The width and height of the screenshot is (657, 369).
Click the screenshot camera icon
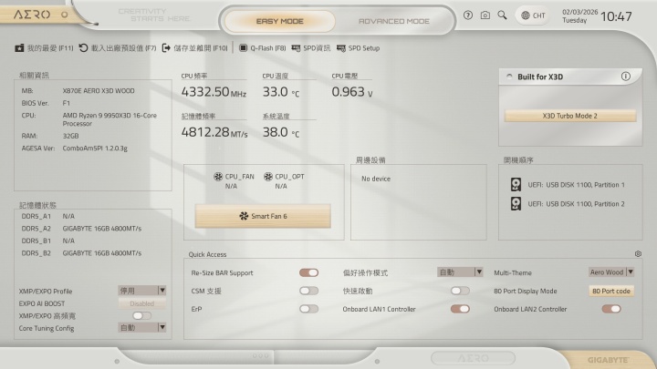(485, 15)
